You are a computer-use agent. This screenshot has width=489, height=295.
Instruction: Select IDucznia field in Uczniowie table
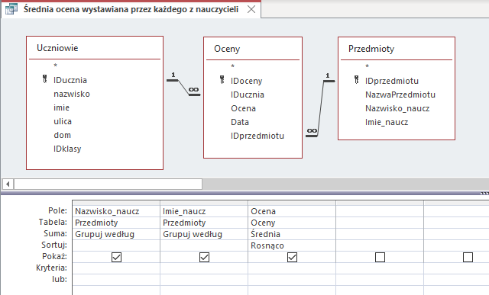pos(70,80)
